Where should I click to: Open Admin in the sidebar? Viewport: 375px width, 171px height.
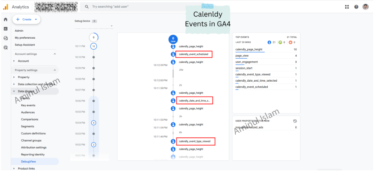[x=19, y=31]
